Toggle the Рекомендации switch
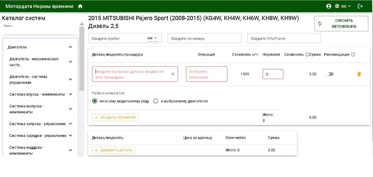The height and width of the screenshot is (177, 373). point(329,74)
